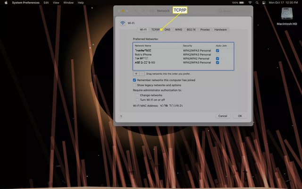Check the Turn Wi-Fi on or off box
302x189 pixels.
(x=137, y=100)
